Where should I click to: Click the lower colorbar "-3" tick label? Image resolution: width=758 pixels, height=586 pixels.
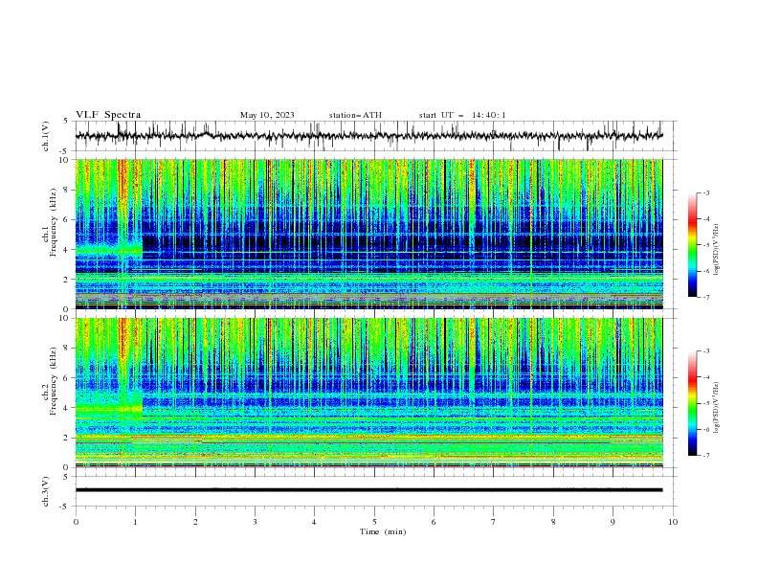pos(705,351)
